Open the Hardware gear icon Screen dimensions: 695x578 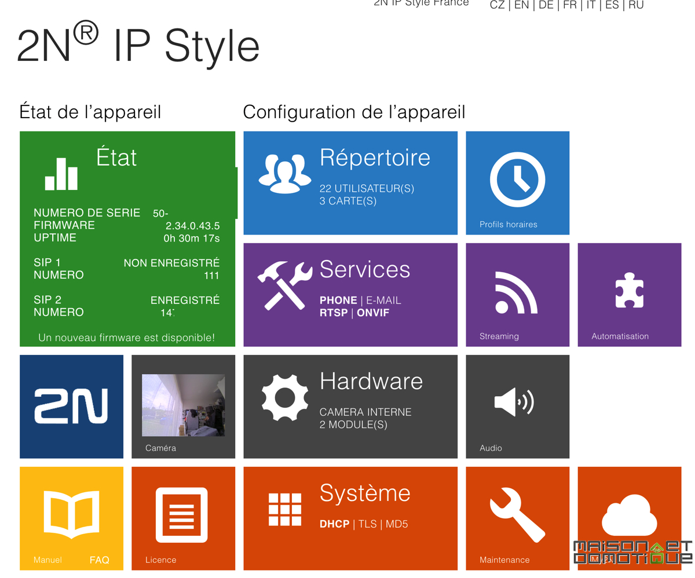pyautogui.click(x=285, y=397)
